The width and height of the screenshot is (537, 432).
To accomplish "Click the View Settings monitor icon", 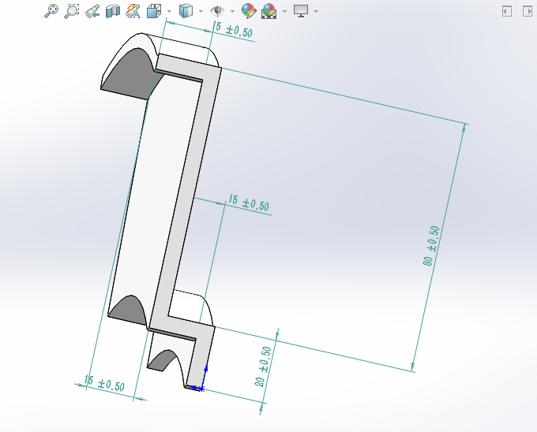I will click(300, 11).
